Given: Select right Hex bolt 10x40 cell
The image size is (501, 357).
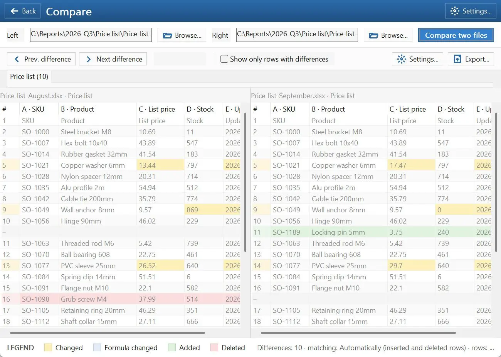Looking at the screenshot, I should pos(348,143).
